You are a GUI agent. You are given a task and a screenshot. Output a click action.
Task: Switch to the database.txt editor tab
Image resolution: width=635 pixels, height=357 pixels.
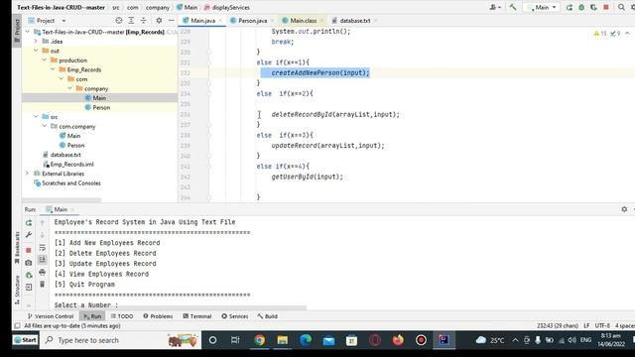pyautogui.click(x=354, y=20)
